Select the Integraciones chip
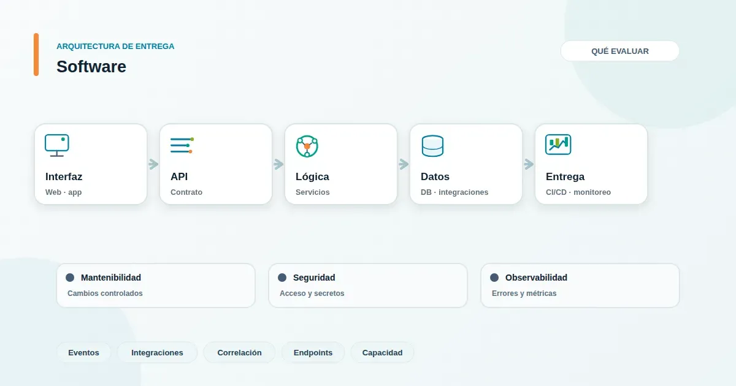This screenshot has width=736, height=386. click(157, 352)
